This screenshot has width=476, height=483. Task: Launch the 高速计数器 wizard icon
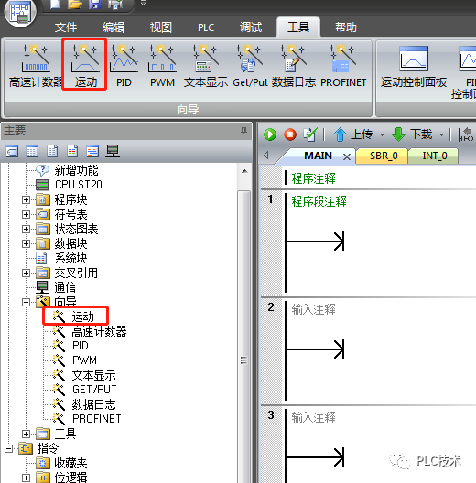(x=36, y=65)
